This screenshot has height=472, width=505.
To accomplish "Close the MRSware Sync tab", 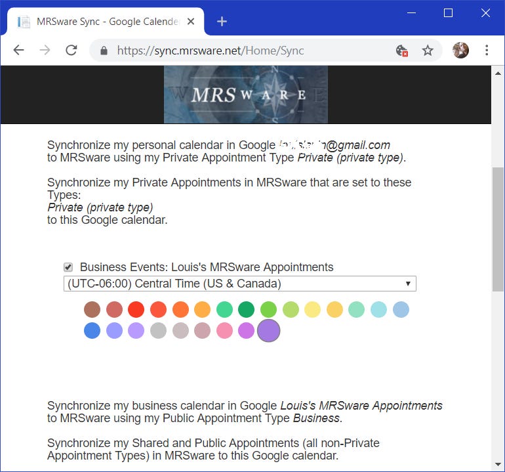I will coord(191,22).
